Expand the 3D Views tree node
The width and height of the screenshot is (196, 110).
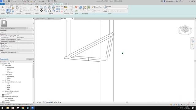3,80
